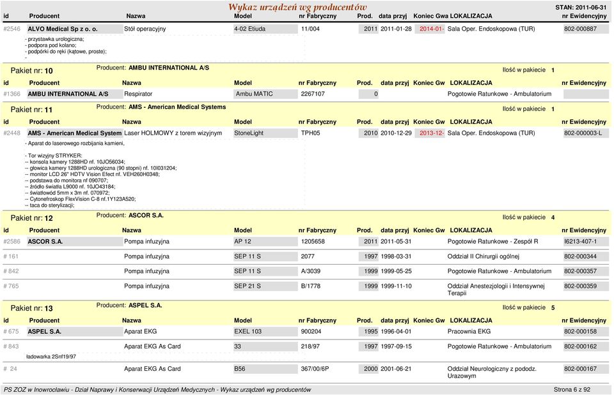Click location 'Pogotowie Ratunkowe - Zespół R'
Viewport: 614px width, 395px height.
(x=492, y=242)
